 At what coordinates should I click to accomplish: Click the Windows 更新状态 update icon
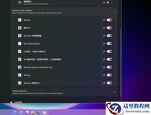pyautogui.click(x=20, y=83)
